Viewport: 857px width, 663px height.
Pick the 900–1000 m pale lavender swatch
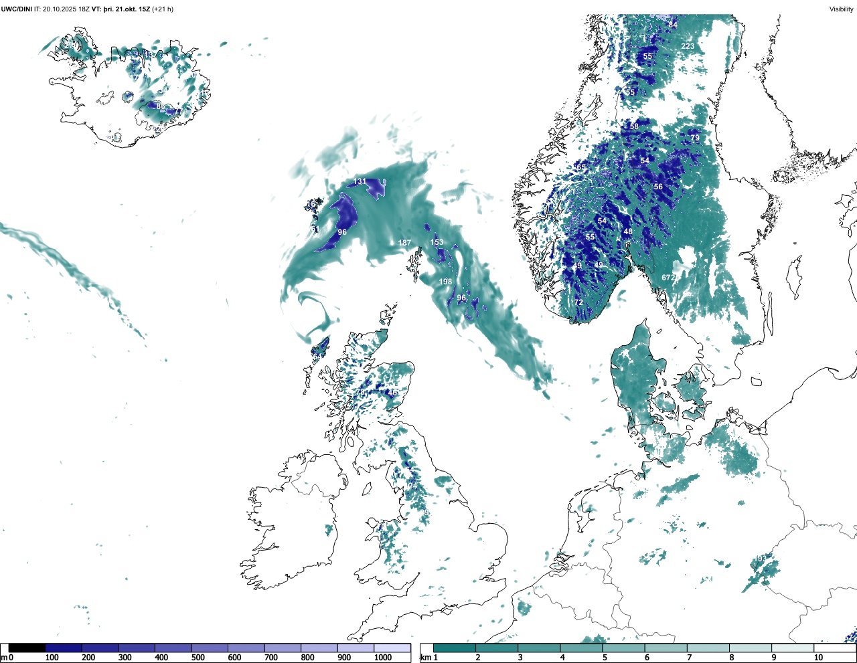[356, 648]
